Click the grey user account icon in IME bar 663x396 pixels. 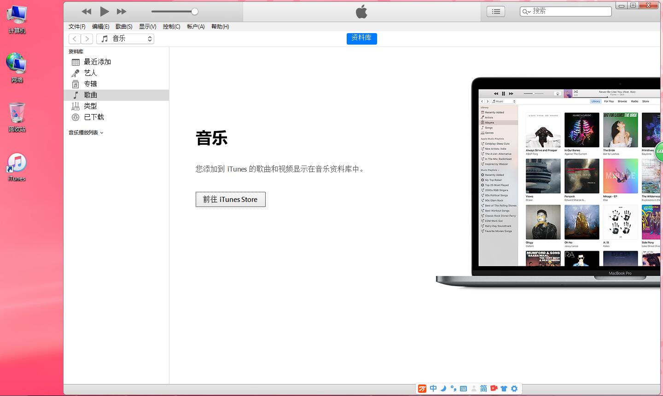pos(474,389)
